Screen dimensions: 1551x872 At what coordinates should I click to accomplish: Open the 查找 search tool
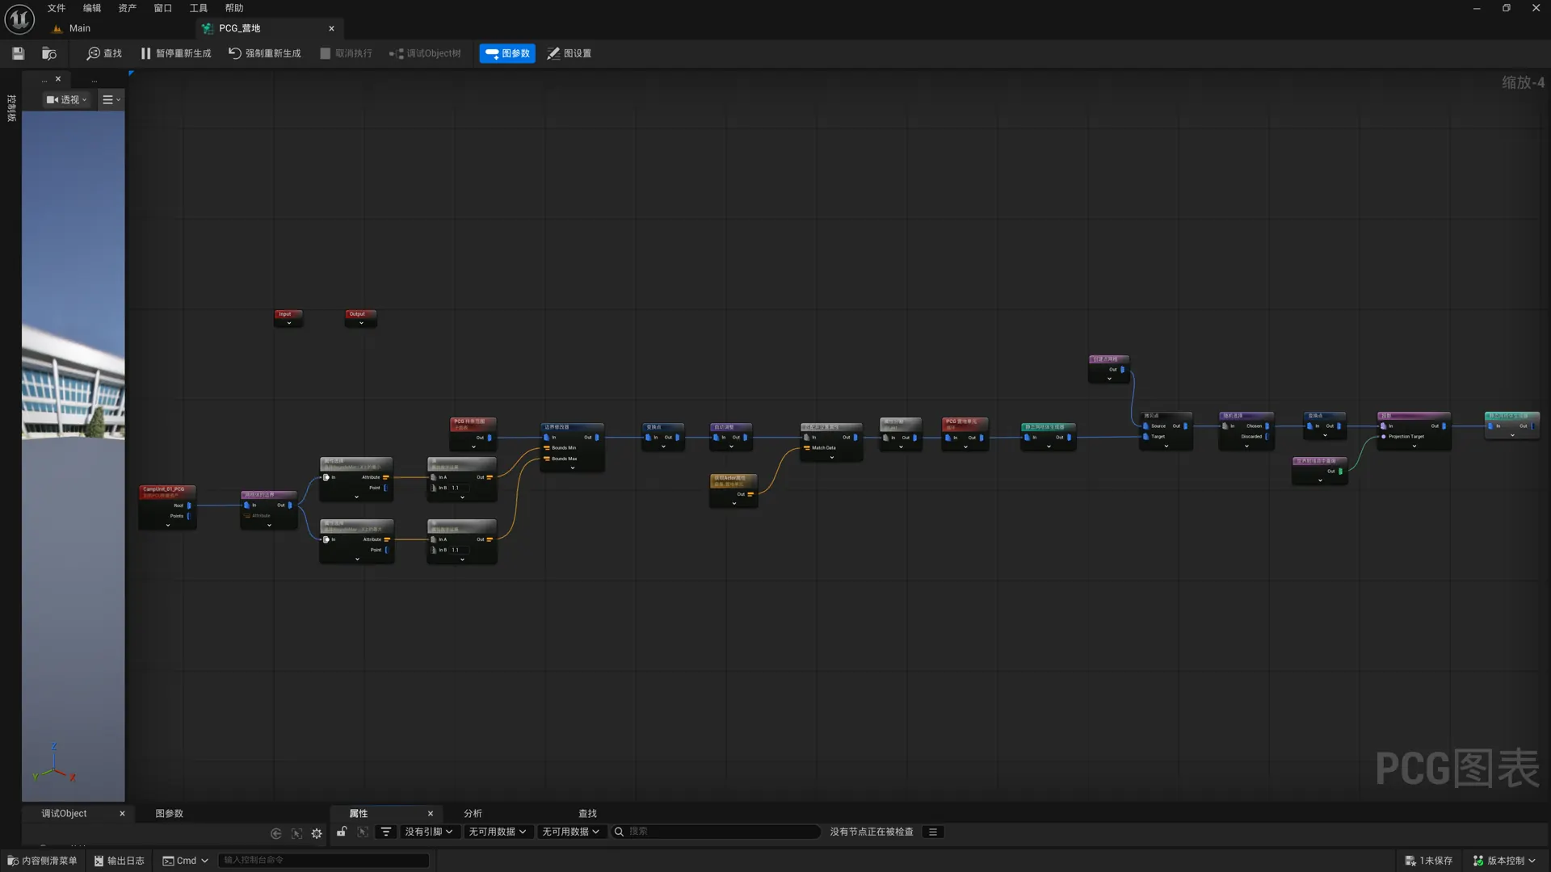pos(104,53)
